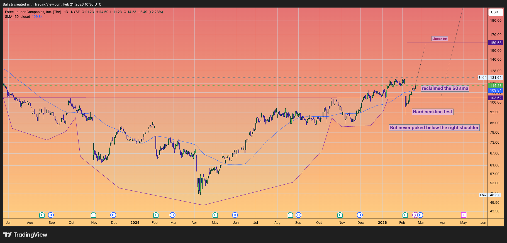
Task: Select the green 114.23 current price label
Action: click(496, 86)
